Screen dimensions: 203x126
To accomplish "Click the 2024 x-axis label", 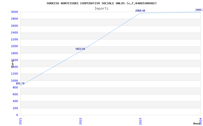I will (x=200, y=121).
